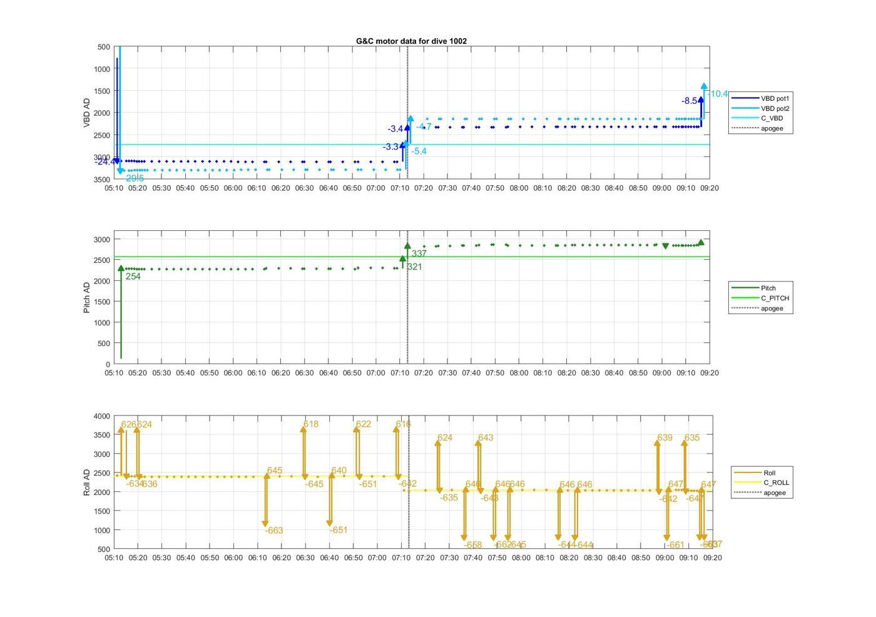Click the '639' label in the Roll plot
This screenshot has width=876, height=617.
point(665,438)
